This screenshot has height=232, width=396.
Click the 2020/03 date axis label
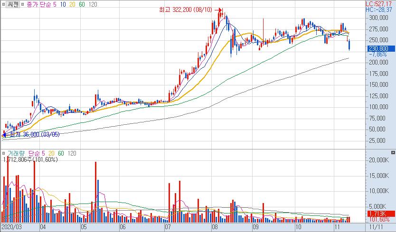(12, 227)
